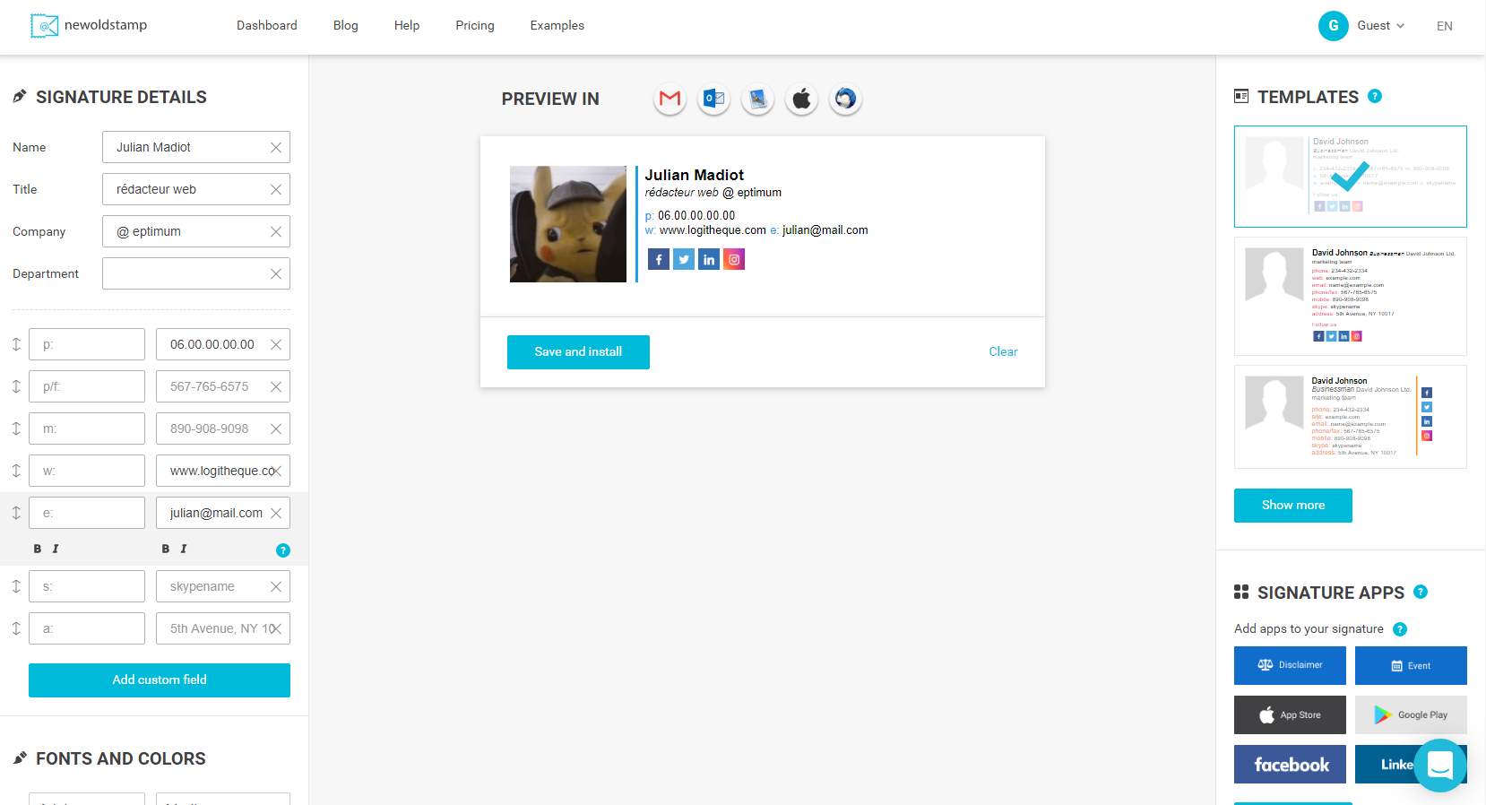Reorder handle for the w: row

pos(16,471)
